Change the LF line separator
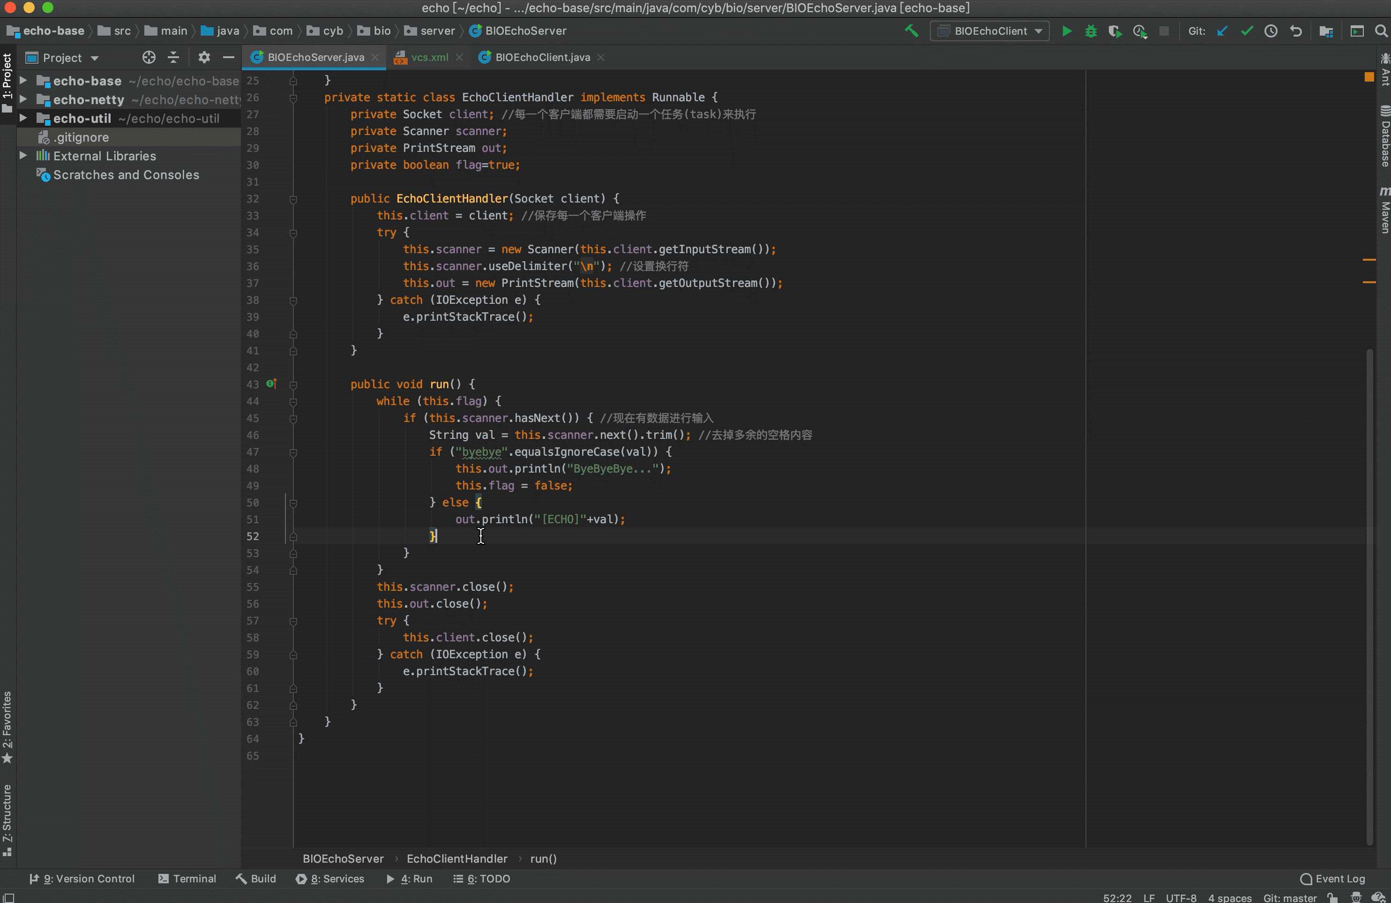The width and height of the screenshot is (1391, 903). pos(1148,898)
